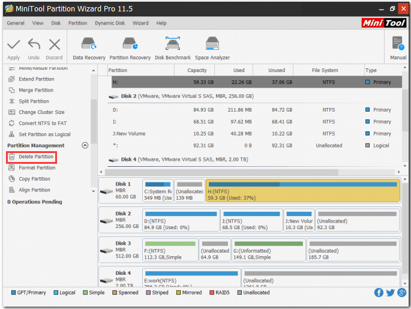Select the H: partition row
Screen dimensions: 411x309
[257, 82]
